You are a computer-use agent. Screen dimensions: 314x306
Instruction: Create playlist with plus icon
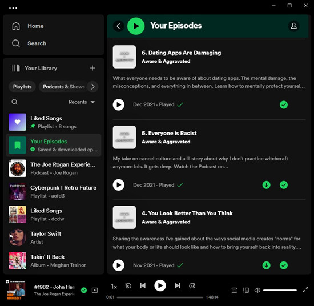point(92,68)
